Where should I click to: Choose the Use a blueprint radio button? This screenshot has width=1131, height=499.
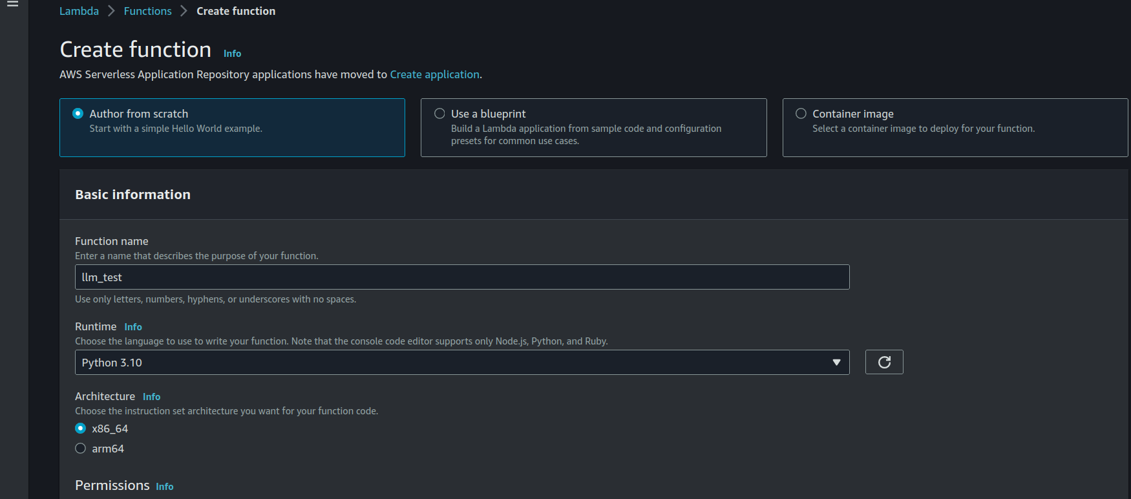pyautogui.click(x=439, y=114)
